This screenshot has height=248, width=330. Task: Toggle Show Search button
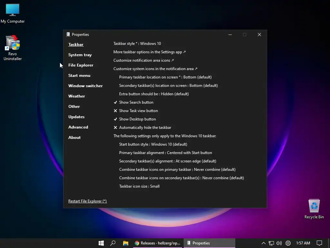click(134, 102)
